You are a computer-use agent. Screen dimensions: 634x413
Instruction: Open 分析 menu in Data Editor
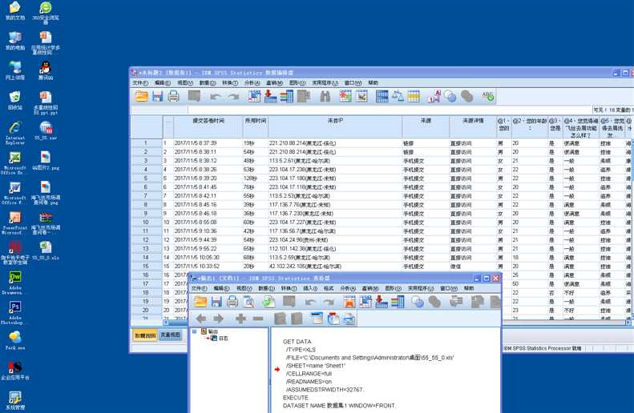(x=252, y=82)
